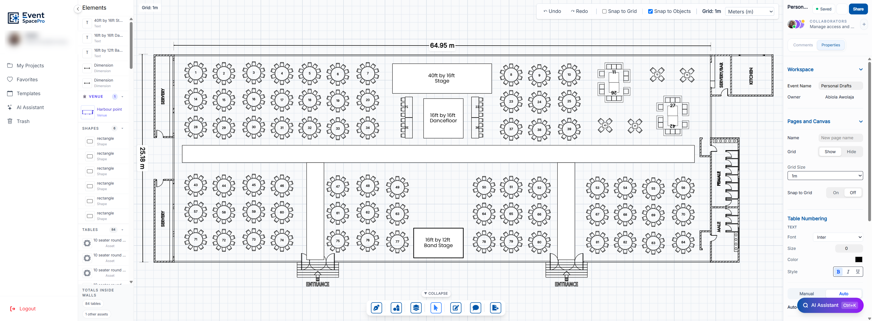Image resolution: width=872 pixels, height=321 pixels.
Task: Click the export file icon
Action: (495, 308)
